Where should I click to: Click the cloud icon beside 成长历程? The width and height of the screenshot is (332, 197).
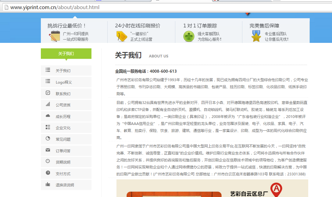point(48,116)
